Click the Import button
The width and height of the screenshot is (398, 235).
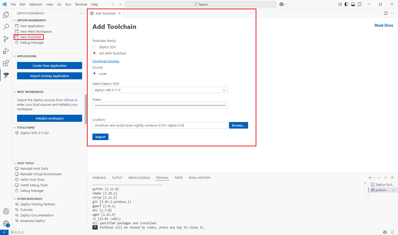coord(100,137)
